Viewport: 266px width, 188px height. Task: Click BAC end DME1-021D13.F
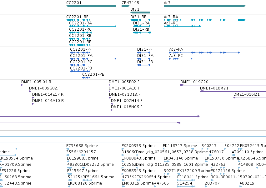coord(125,94)
